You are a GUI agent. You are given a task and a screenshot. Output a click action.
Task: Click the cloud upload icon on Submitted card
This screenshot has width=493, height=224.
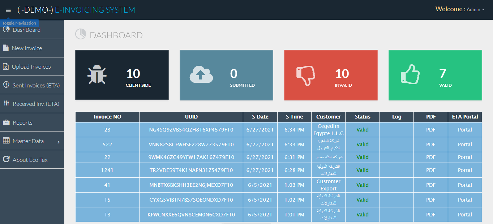(201, 74)
